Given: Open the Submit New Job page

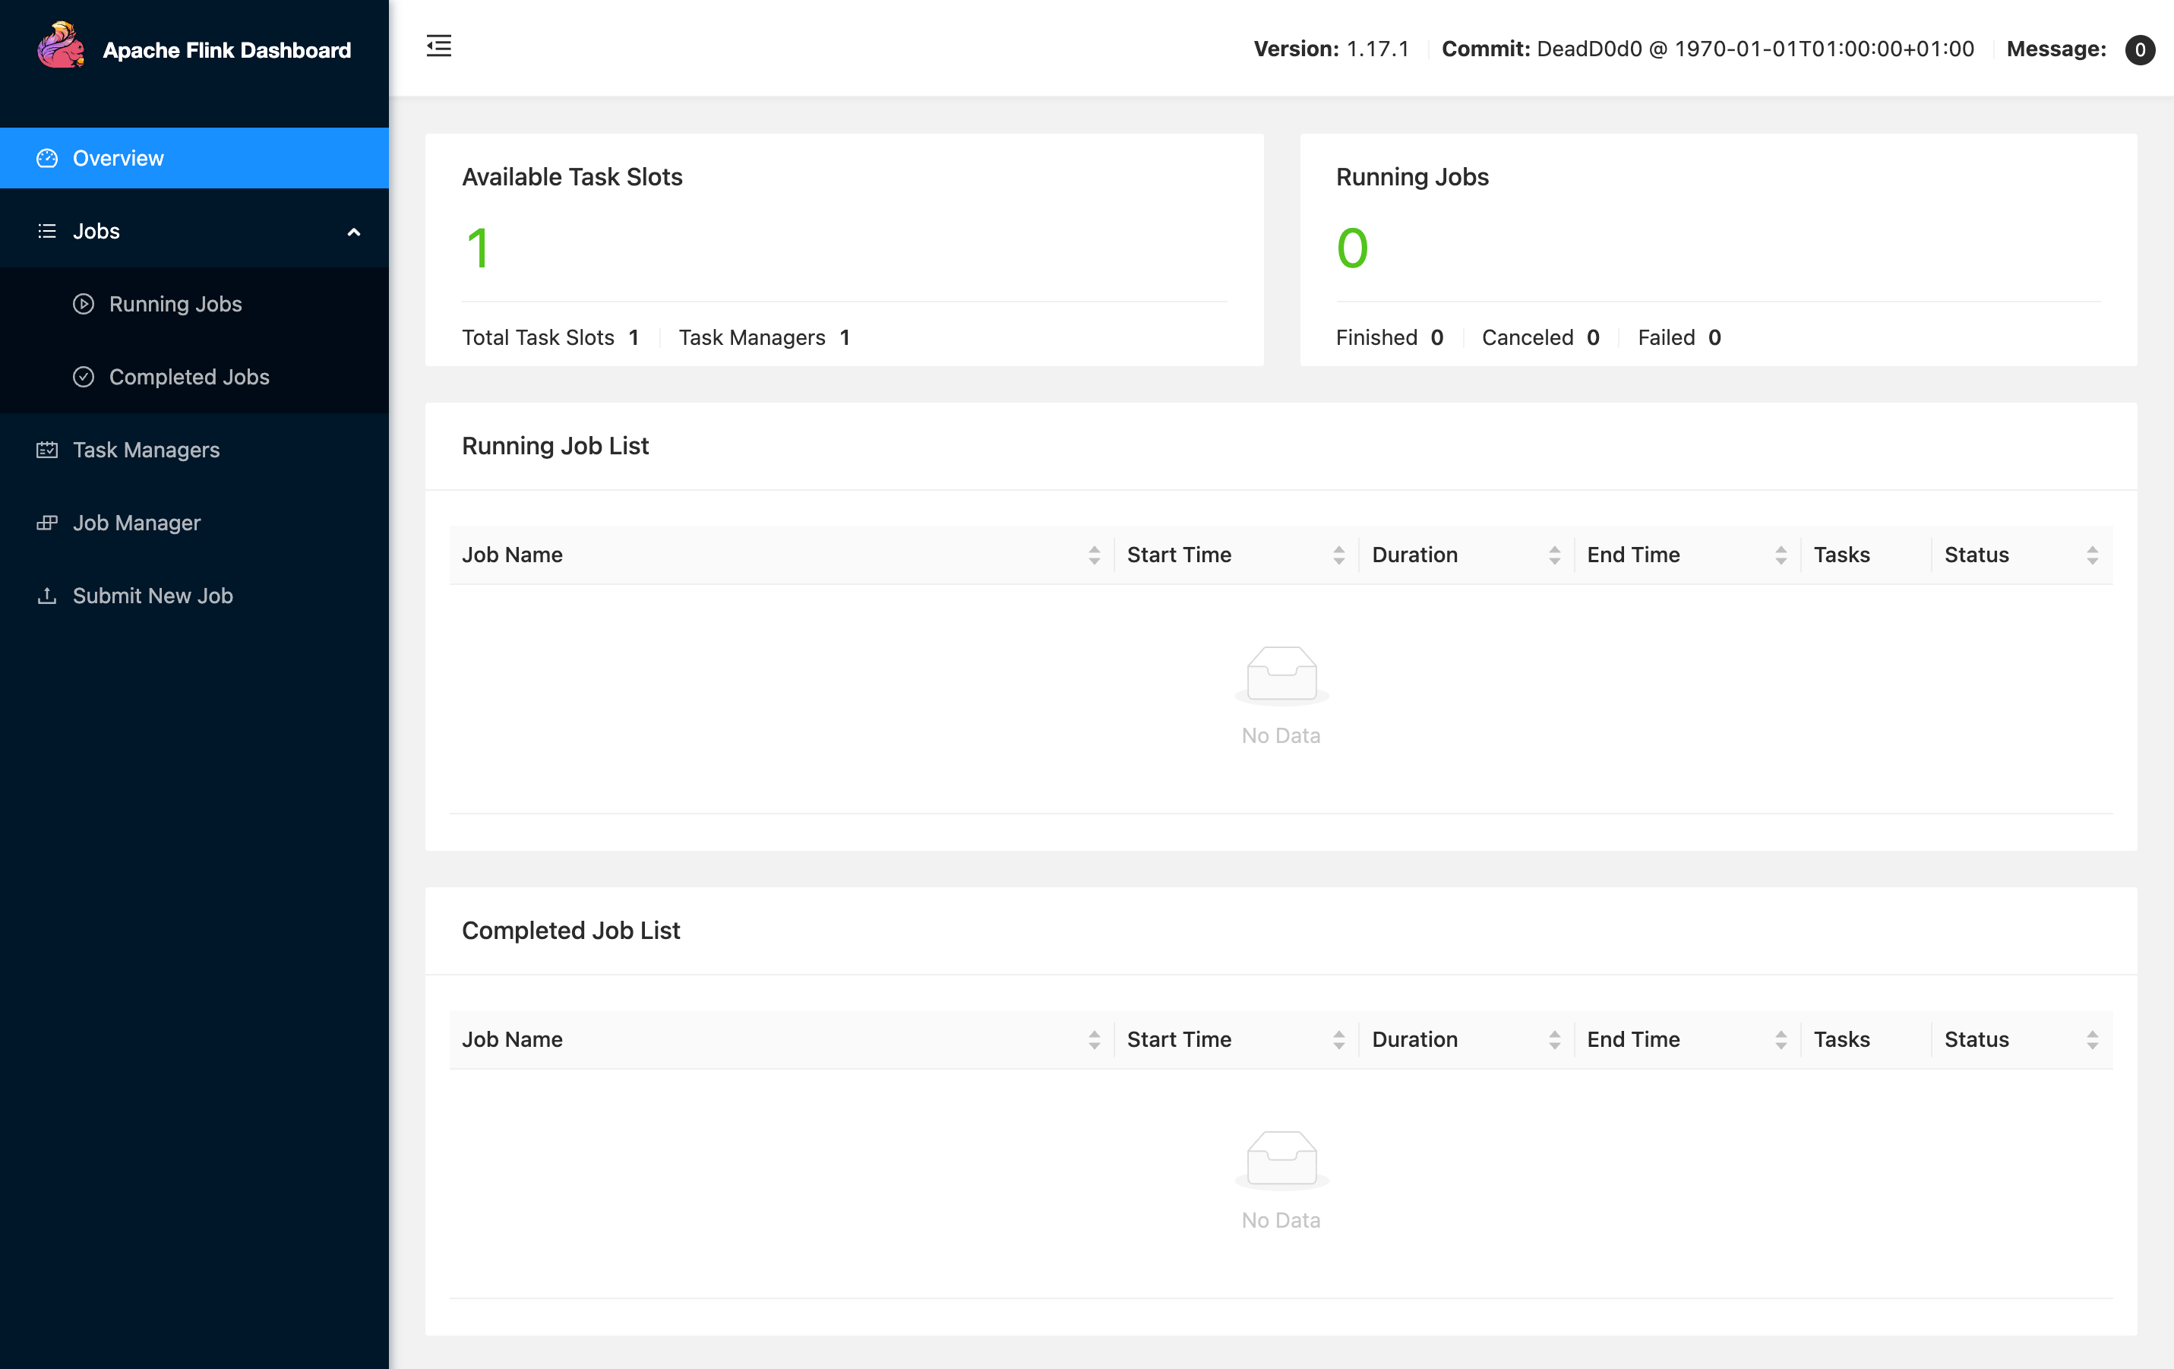Looking at the screenshot, I should [153, 596].
